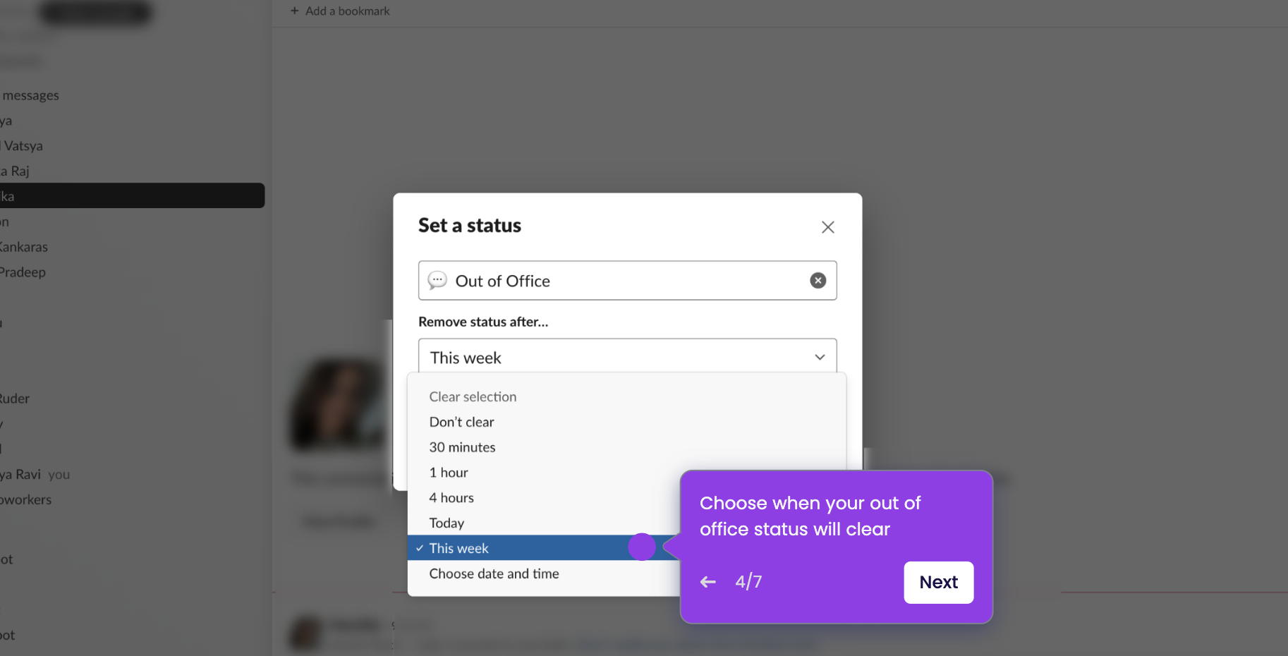The width and height of the screenshot is (1288, 656).
Task: Select the "4 hours" duration
Action: click(451, 497)
